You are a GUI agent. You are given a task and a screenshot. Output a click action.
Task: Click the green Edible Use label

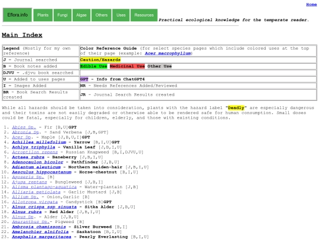pyautogui.click(x=93, y=66)
